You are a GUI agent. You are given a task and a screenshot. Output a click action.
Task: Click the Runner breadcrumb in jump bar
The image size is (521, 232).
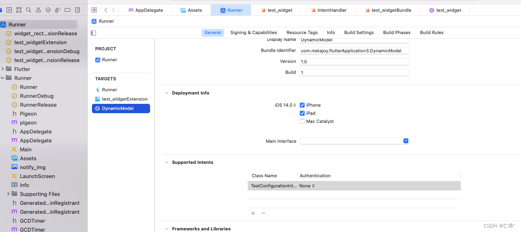pos(103,21)
